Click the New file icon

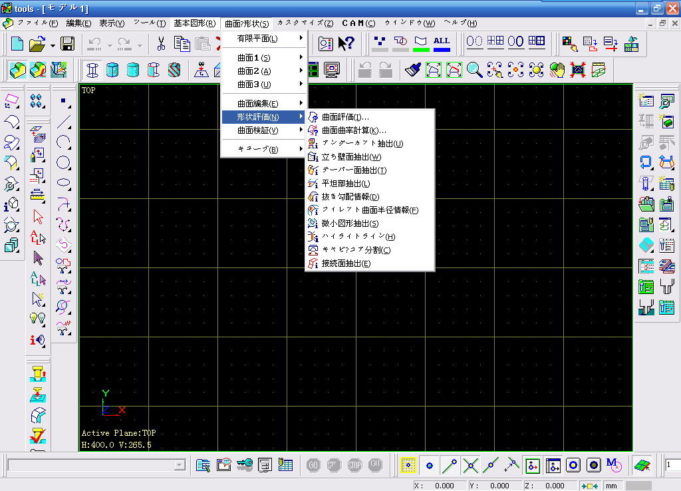tap(17, 43)
